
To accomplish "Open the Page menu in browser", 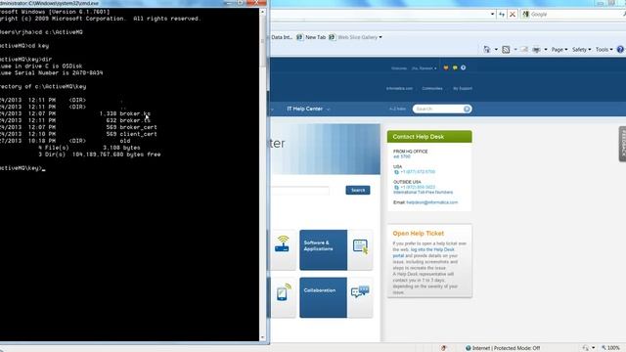I will point(559,50).
